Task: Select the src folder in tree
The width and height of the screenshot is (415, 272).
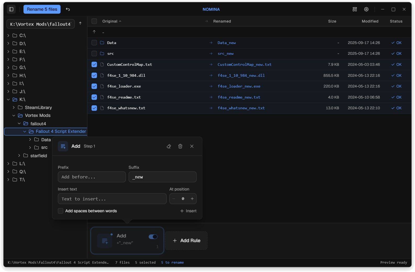Action: coord(44,148)
